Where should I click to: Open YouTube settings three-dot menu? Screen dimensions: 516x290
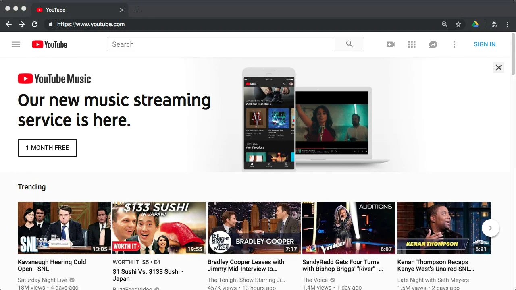pyautogui.click(x=454, y=44)
